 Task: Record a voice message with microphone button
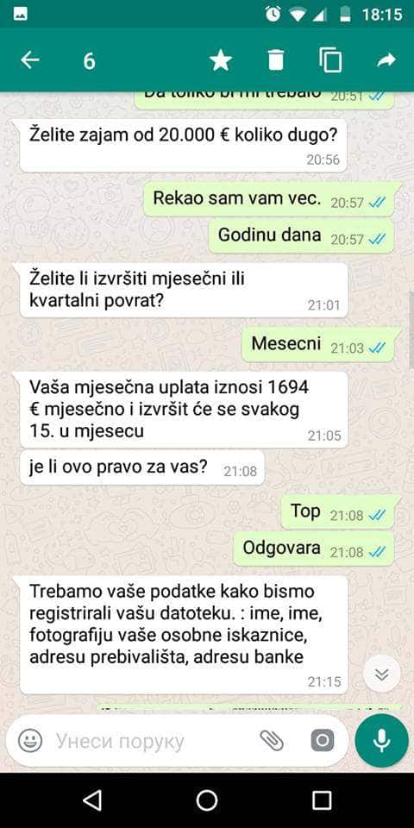tap(381, 741)
